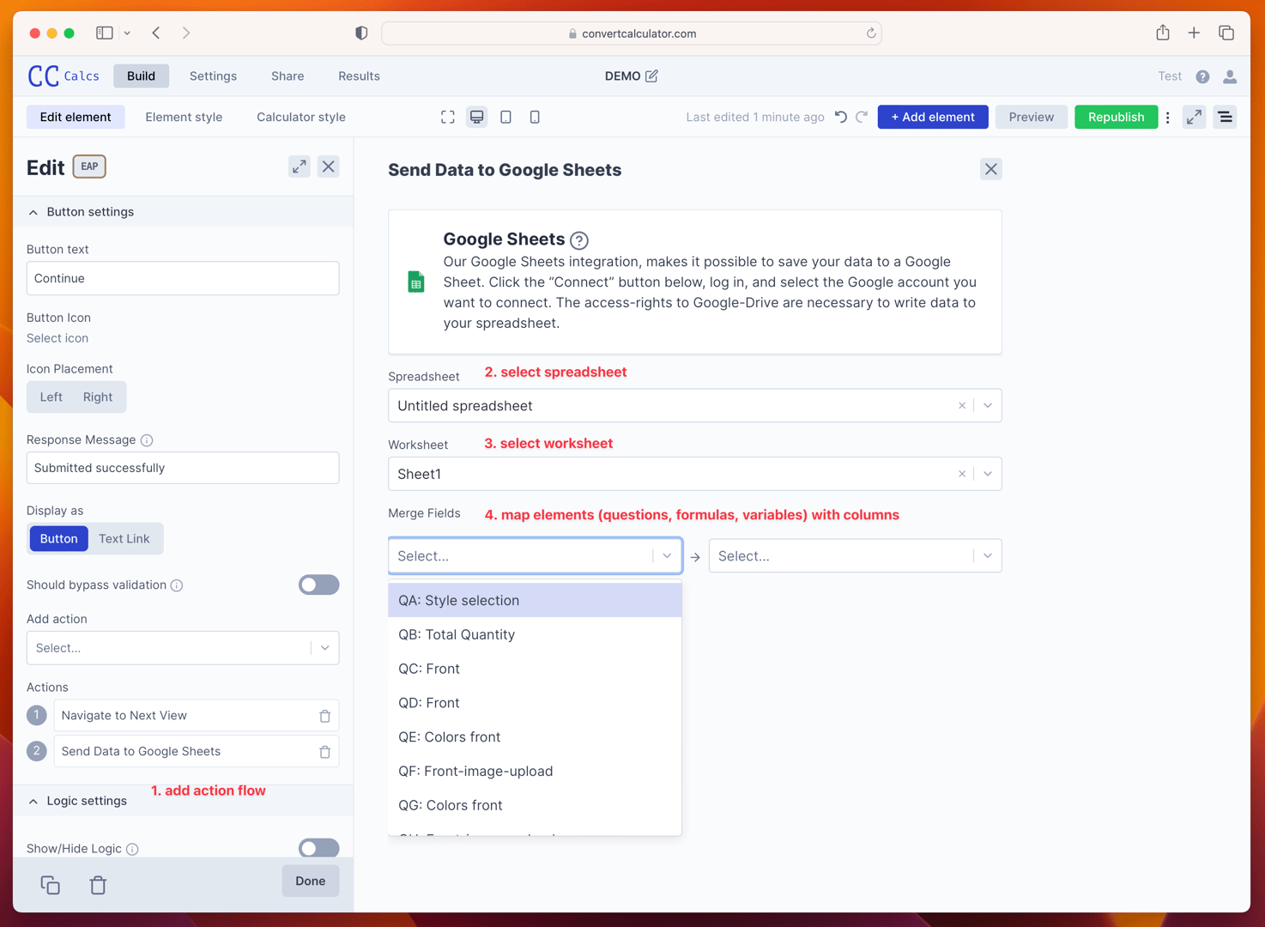
Task: Close the Edit panel with the X icon
Action: click(x=329, y=167)
